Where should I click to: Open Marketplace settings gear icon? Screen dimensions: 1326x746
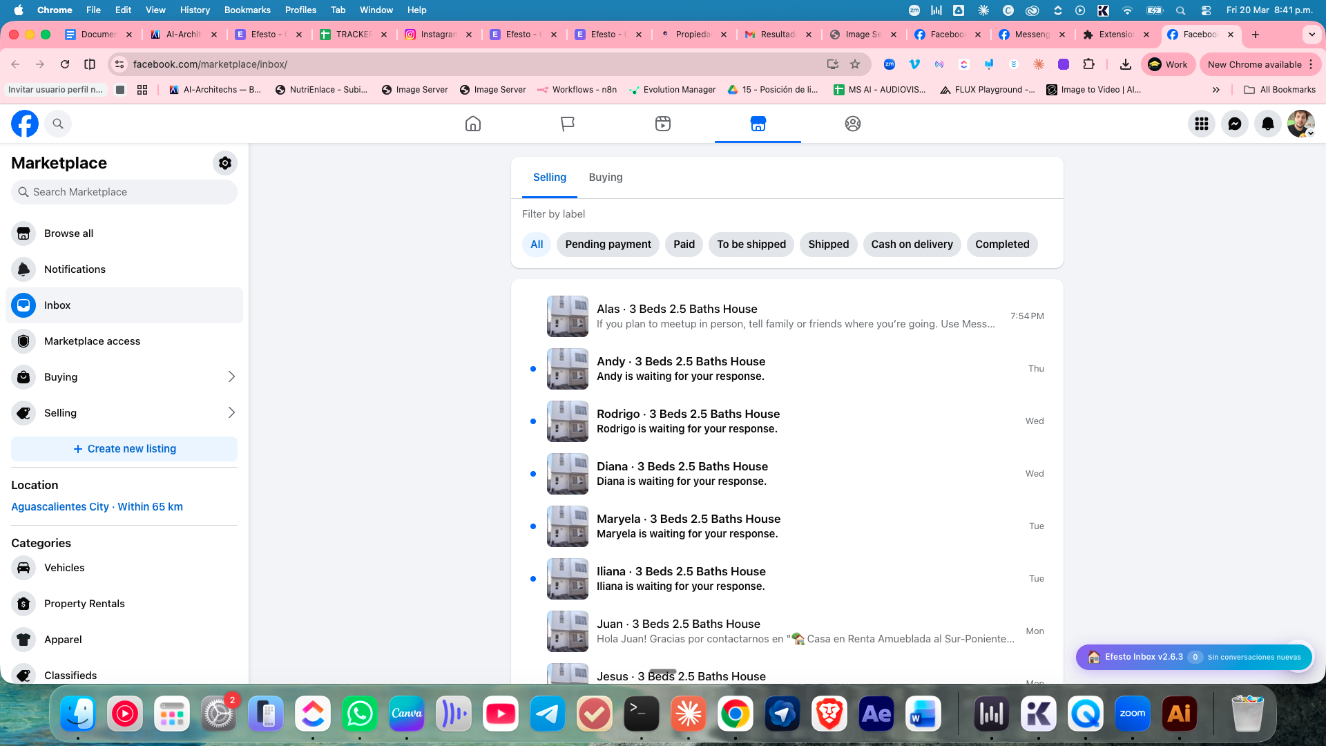coord(224,163)
